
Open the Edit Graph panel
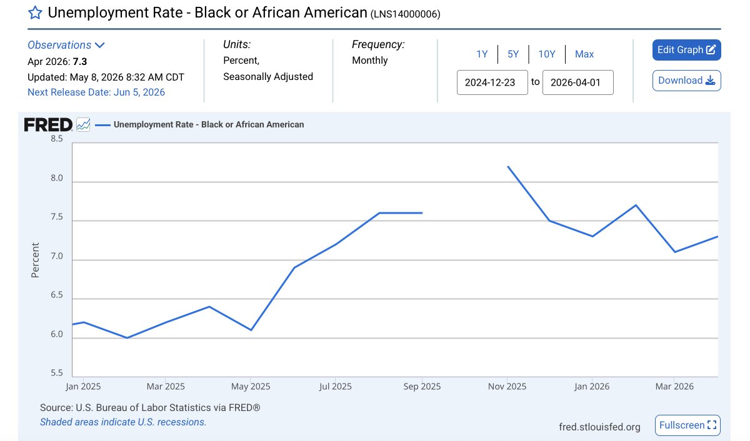[x=687, y=50]
